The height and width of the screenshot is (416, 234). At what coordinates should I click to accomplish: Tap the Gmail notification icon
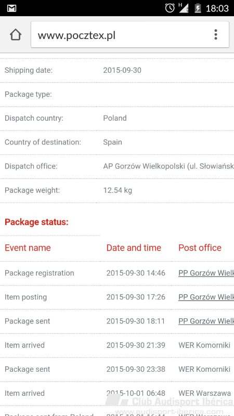tap(11, 8)
